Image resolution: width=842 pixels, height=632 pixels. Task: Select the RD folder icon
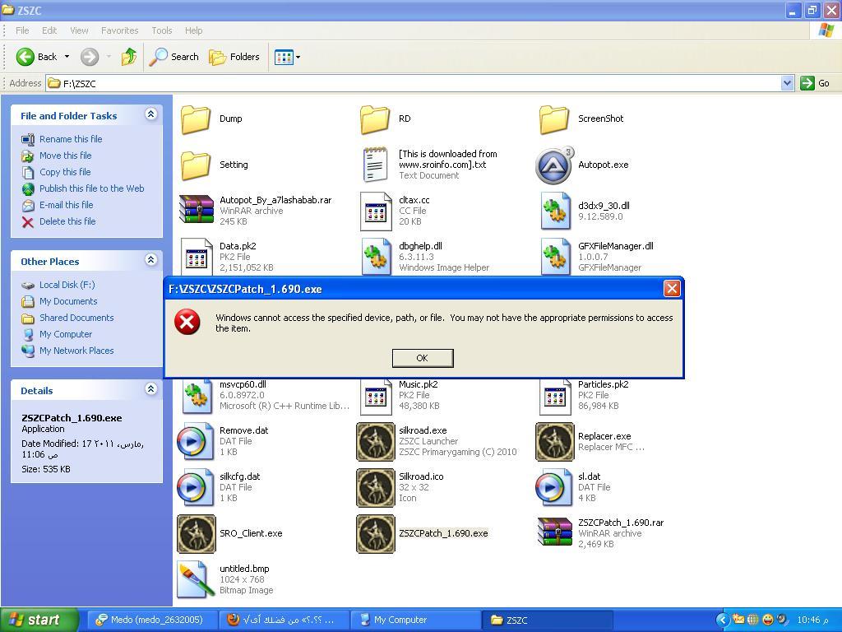point(375,118)
